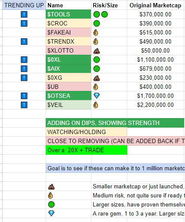This screenshot has height=222, width=185.
Task: Select the Over a 20X + TRADE cell
Action: [x=86, y=150]
